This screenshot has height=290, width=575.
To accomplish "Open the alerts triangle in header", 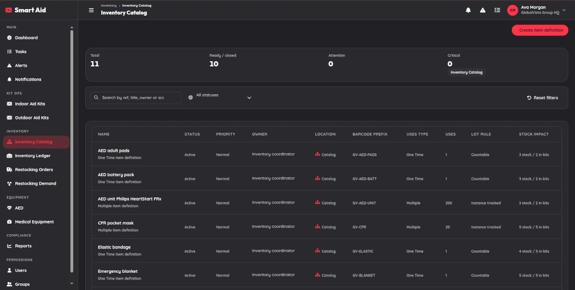I will pyautogui.click(x=483, y=10).
